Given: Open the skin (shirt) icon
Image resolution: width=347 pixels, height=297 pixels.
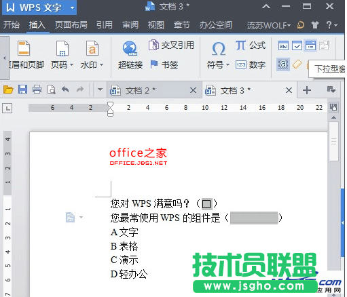Looking at the screenshot, I should point(315,25).
